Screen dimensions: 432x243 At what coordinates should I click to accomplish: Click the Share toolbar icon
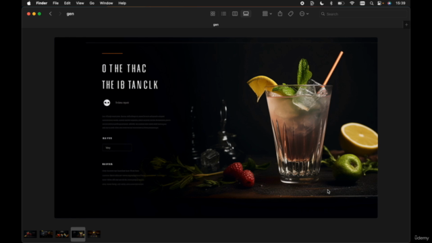tap(280, 13)
